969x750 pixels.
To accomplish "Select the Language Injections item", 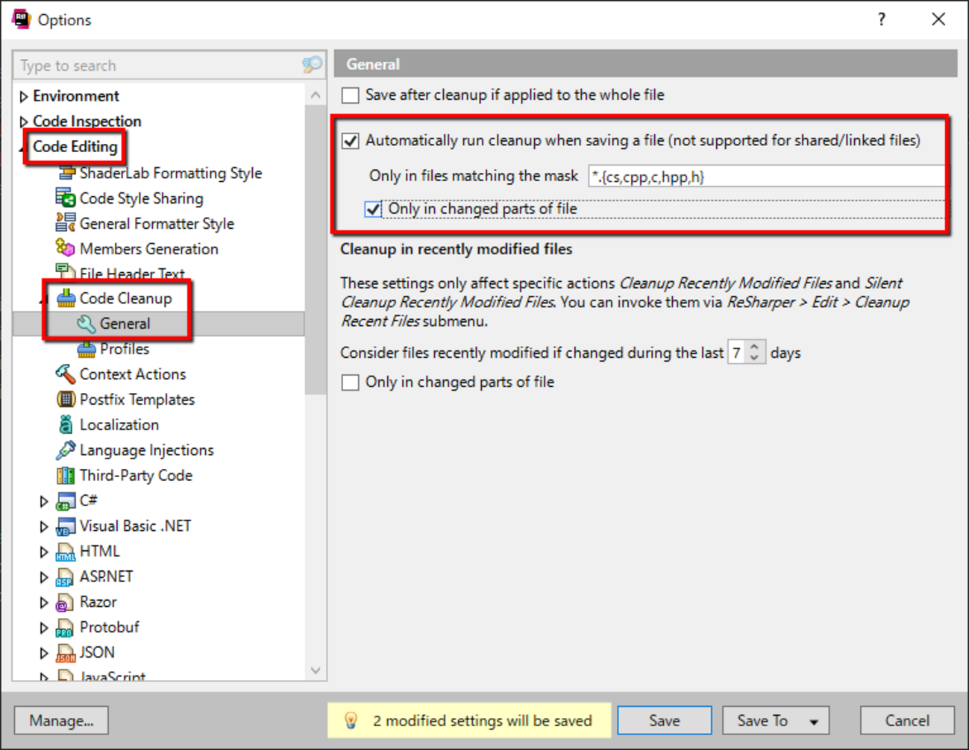I will (x=145, y=450).
